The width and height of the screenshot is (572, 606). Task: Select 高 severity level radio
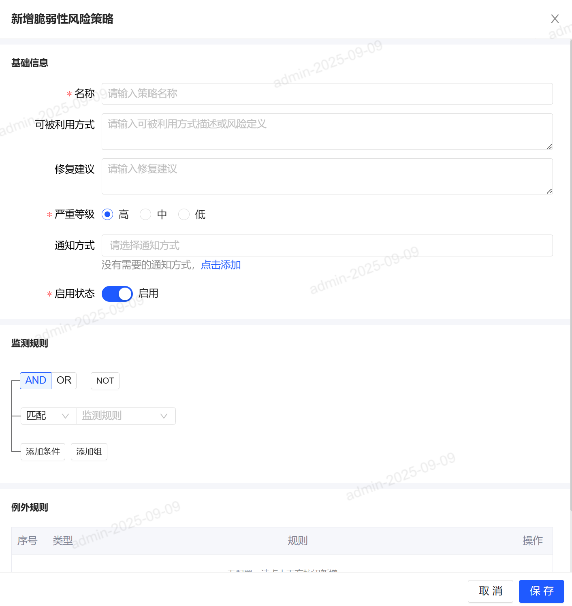[107, 214]
